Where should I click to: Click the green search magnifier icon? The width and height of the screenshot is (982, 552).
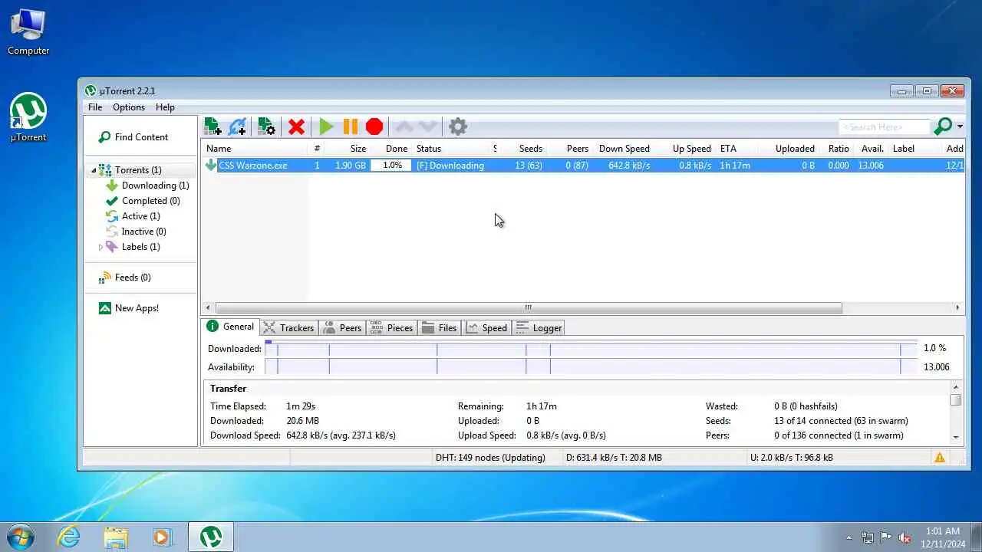point(943,127)
